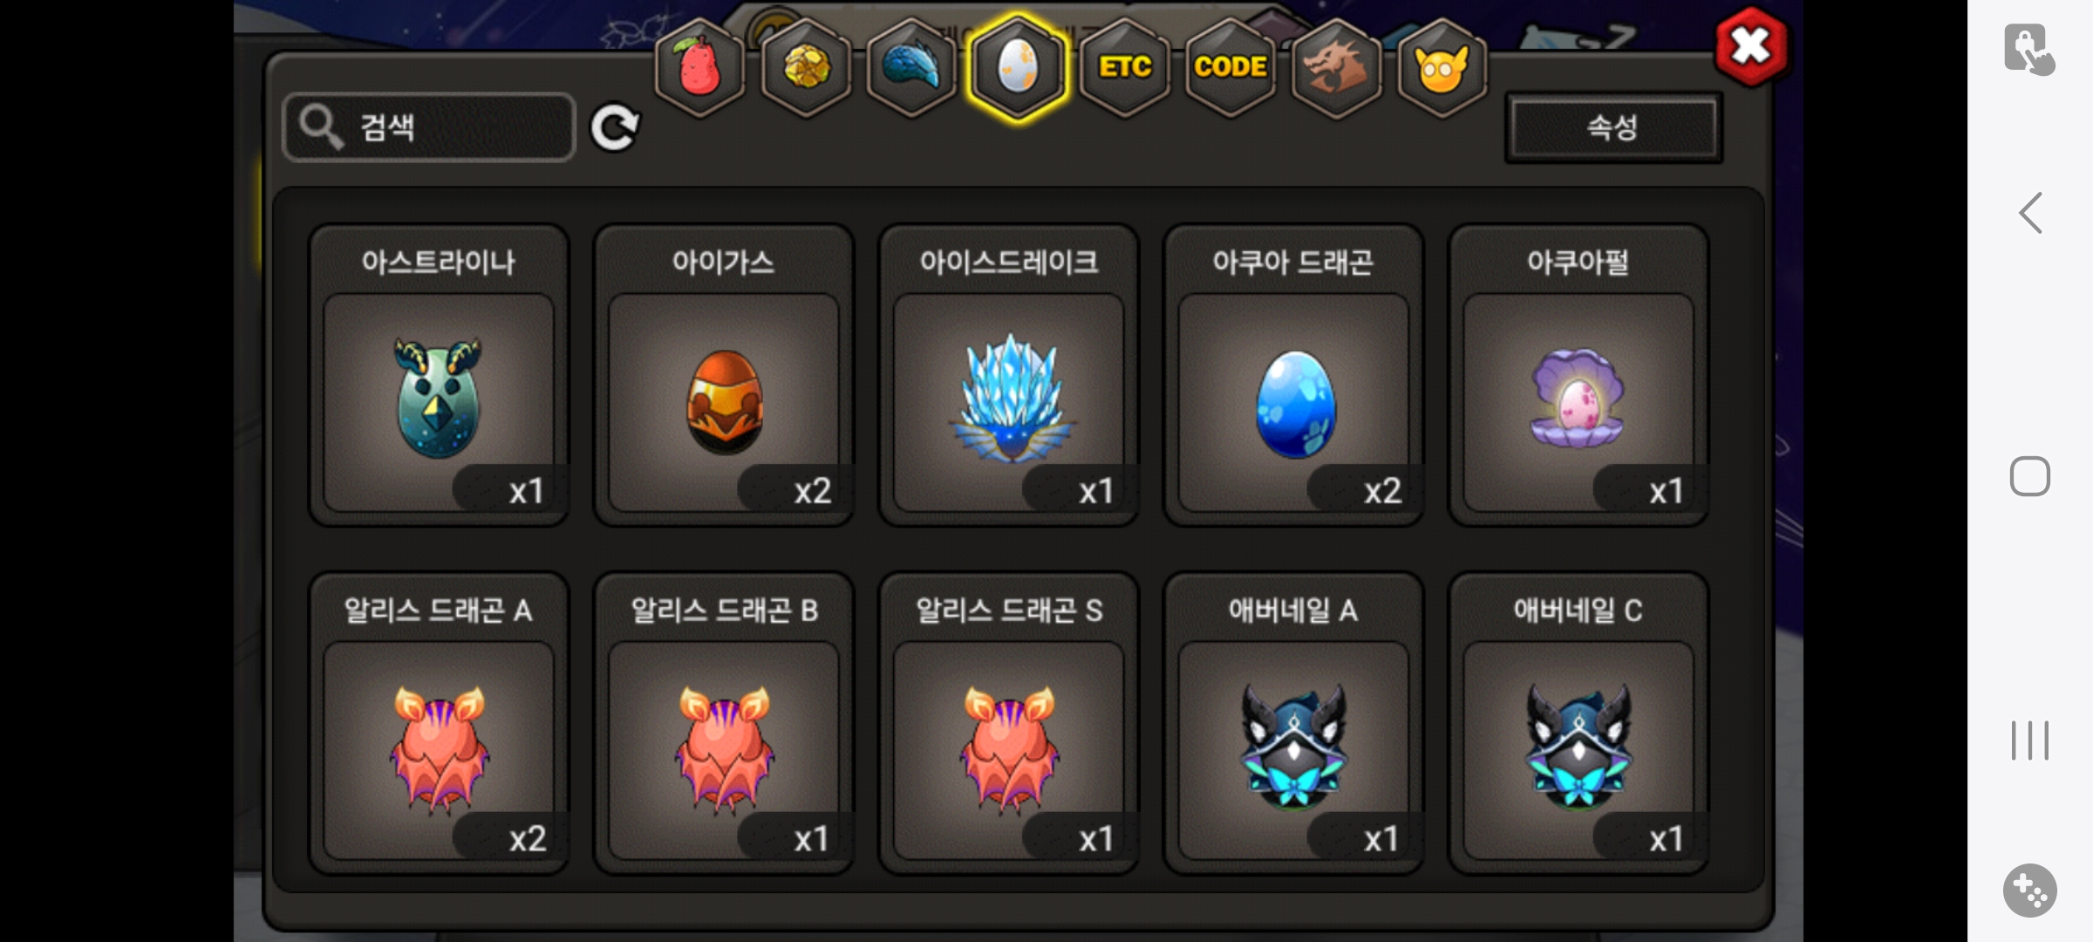
Task: Open the fruit food category tab
Action: coord(699,68)
